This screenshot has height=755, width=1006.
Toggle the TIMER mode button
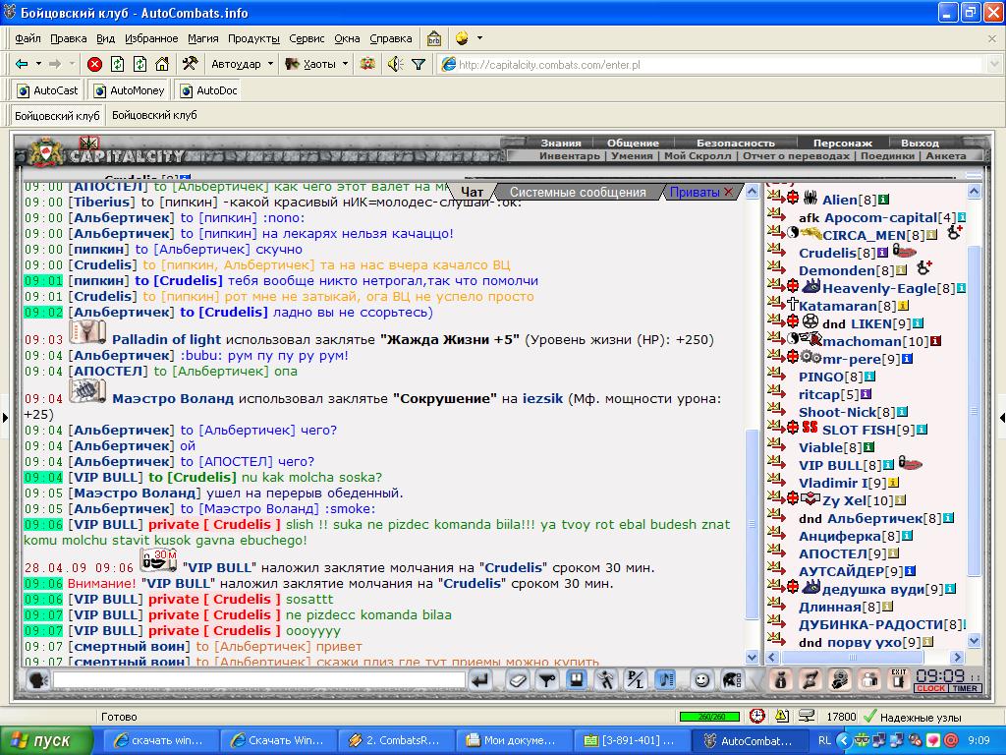965,688
